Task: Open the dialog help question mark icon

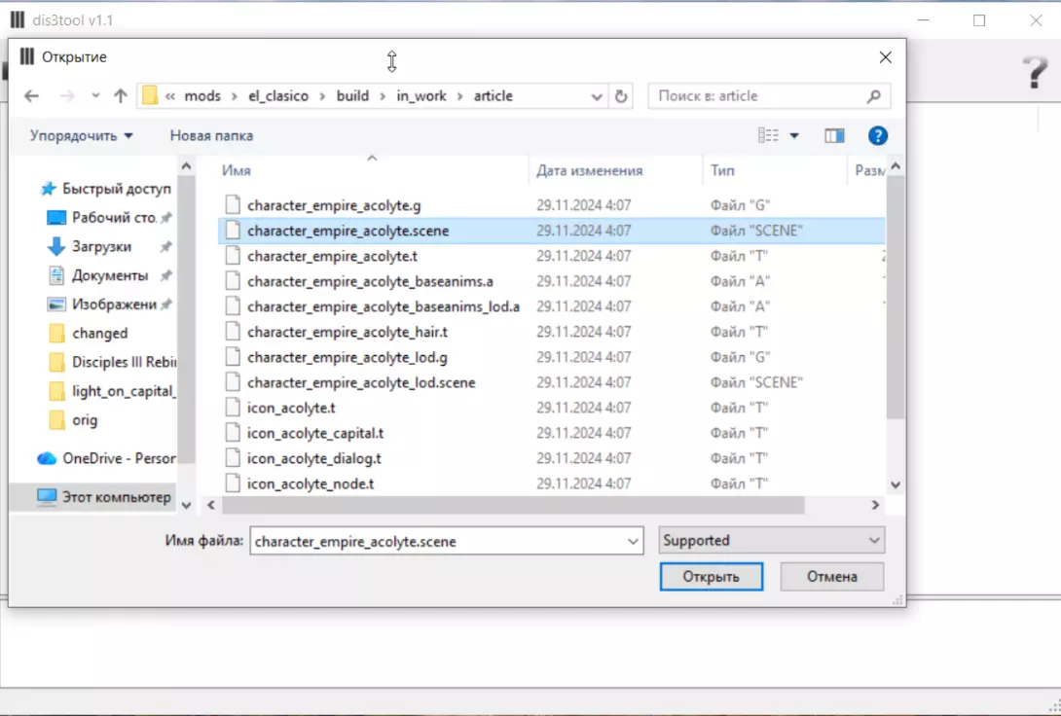Action: point(878,136)
